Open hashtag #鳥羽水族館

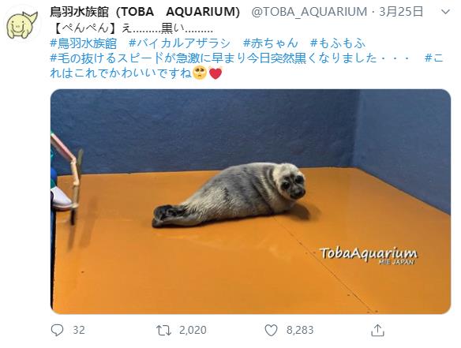pos(84,43)
